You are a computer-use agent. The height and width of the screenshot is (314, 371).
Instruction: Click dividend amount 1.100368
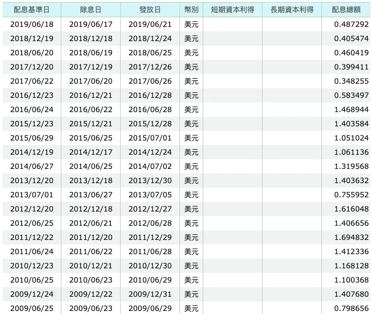(351, 280)
